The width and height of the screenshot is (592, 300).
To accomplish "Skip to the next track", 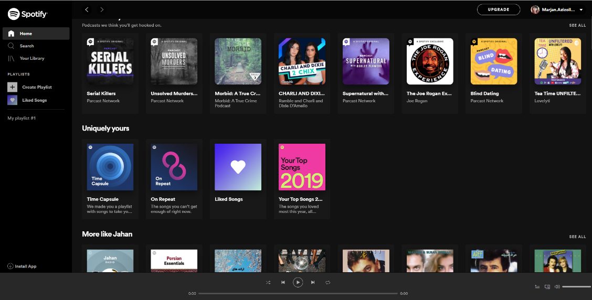I will tap(313, 282).
